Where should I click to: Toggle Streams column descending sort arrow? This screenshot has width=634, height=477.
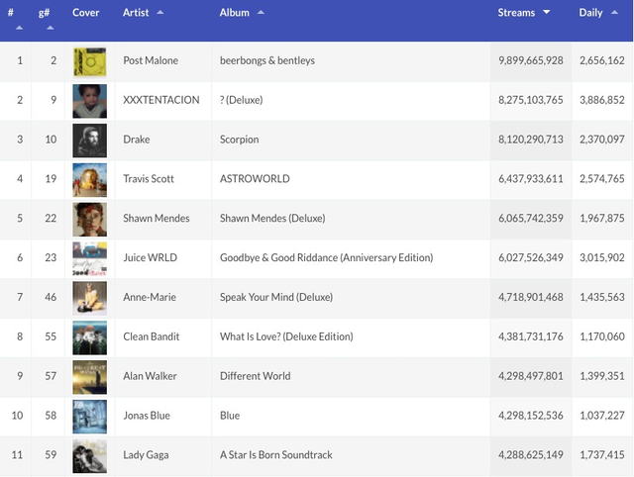[x=546, y=13]
